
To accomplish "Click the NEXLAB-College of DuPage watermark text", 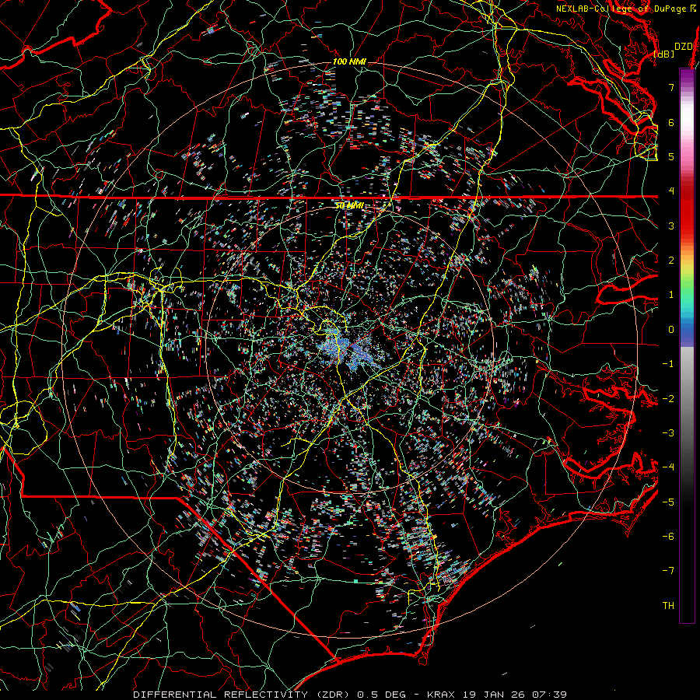I will pos(625,9).
